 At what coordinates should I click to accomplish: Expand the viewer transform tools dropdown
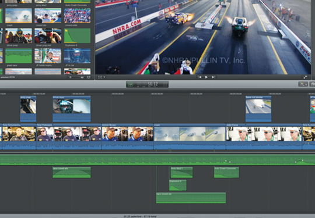101,77
